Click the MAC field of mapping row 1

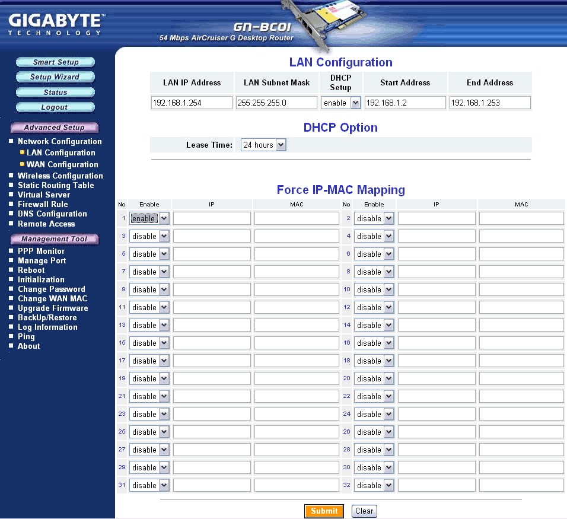pyautogui.click(x=297, y=218)
